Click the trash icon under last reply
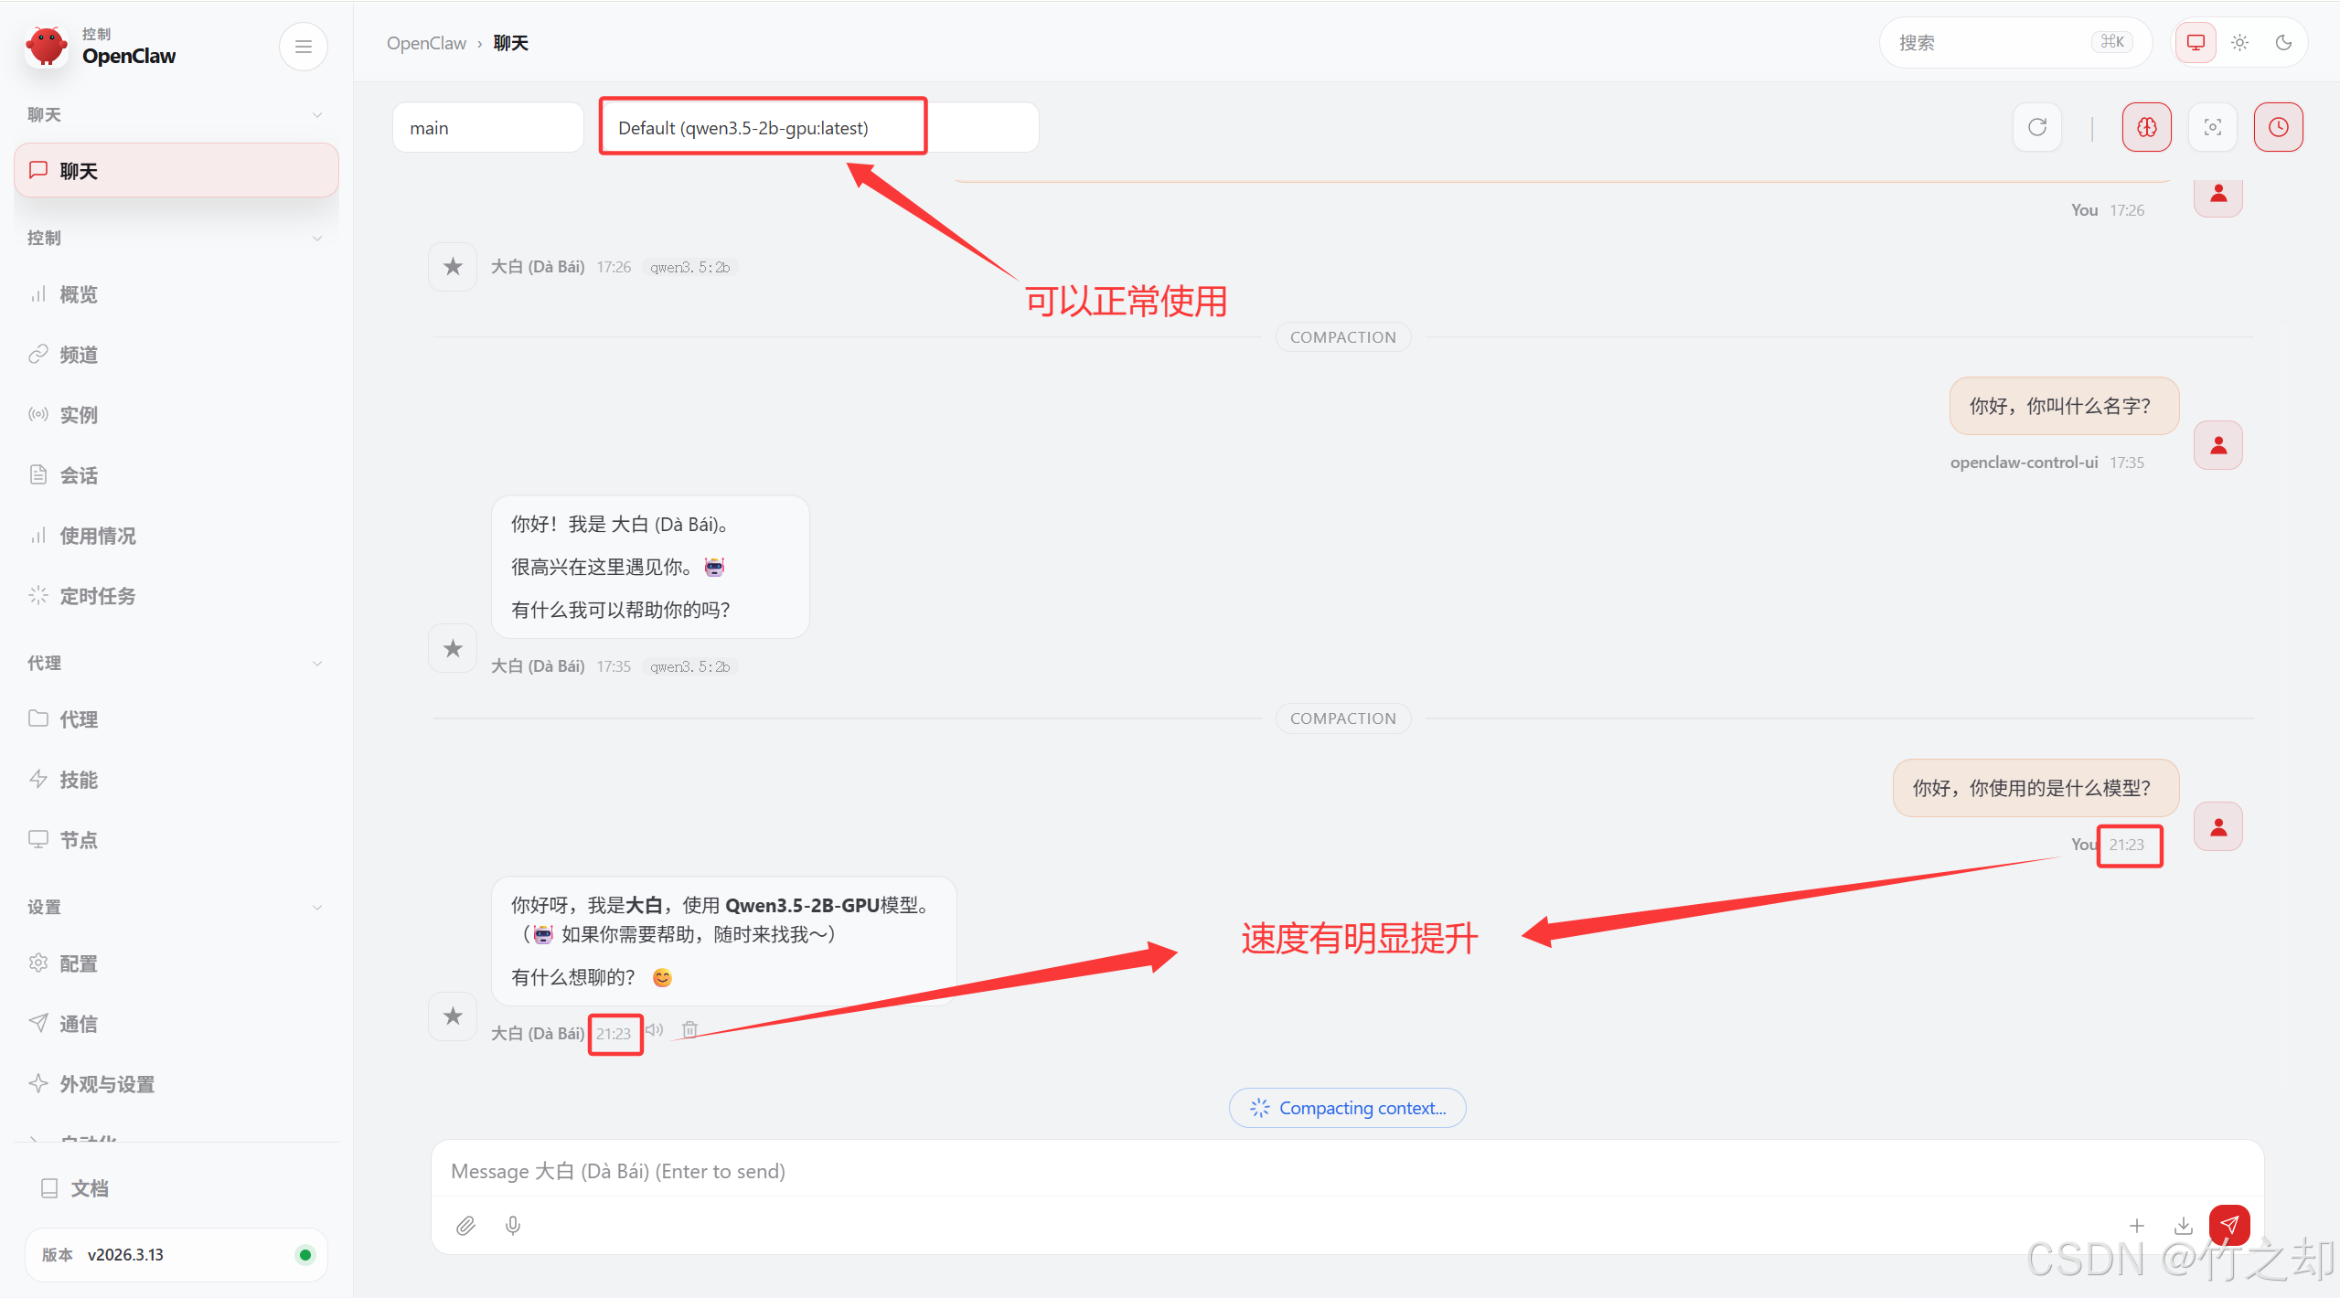Screen dimensions: 2340x1298 (689, 1030)
